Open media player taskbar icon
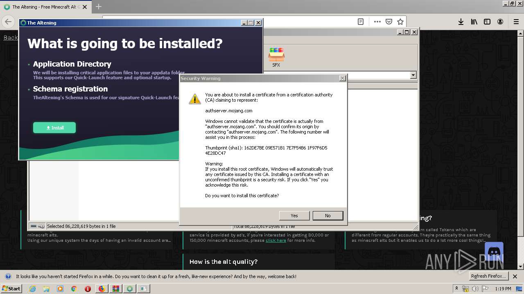Image resolution: width=524 pixels, height=294 pixels. coord(60,289)
